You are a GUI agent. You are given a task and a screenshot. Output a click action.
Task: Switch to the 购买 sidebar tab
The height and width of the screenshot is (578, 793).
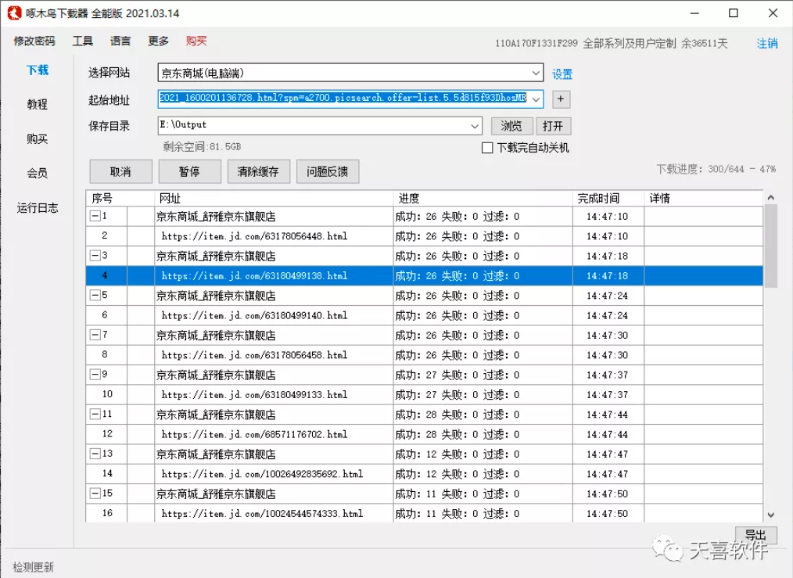(x=38, y=138)
